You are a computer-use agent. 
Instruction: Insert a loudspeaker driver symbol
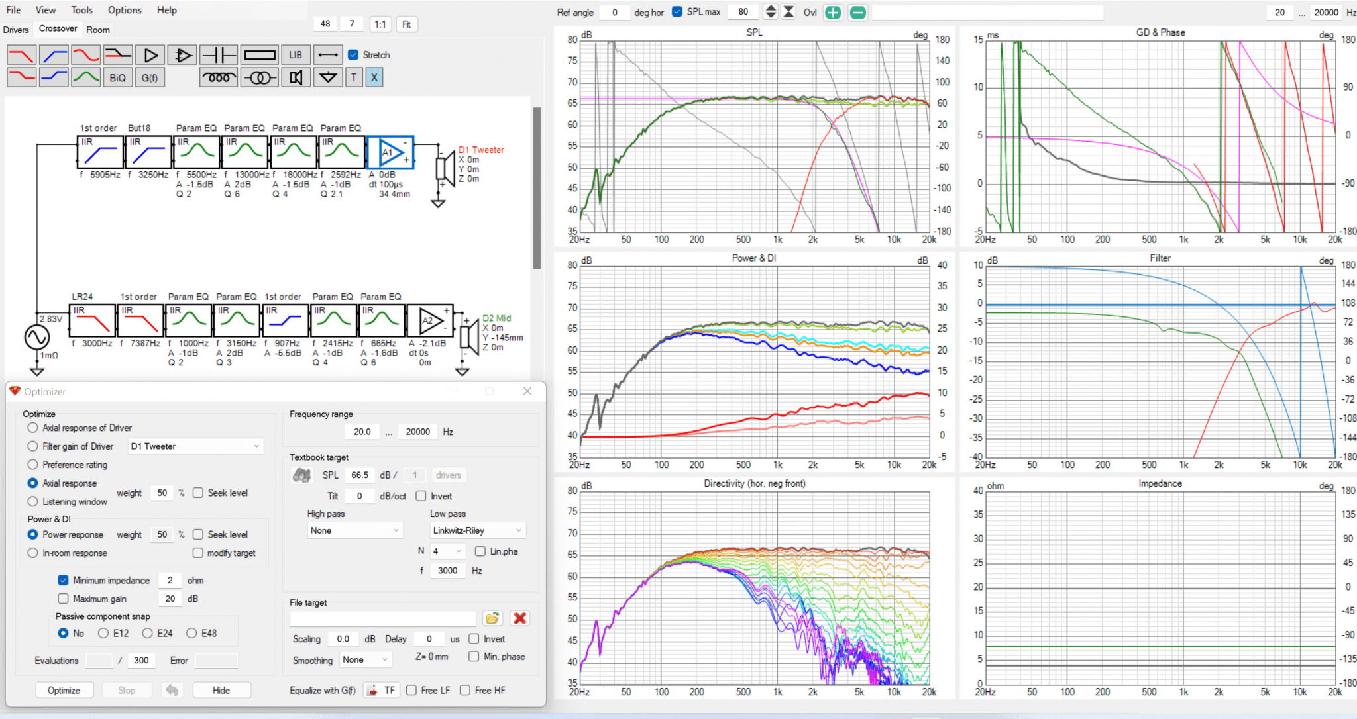(x=296, y=77)
